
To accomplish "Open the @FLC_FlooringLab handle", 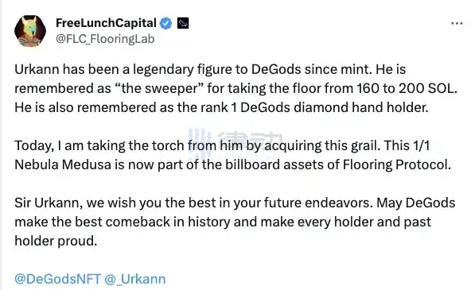I will pyautogui.click(x=105, y=39).
